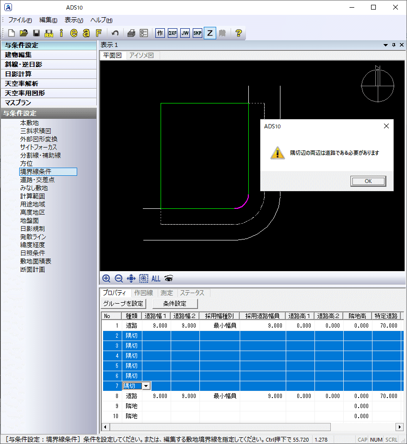Click the greyed building toolbar icon
This screenshot has height=444, width=407.
click(x=222, y=33)
